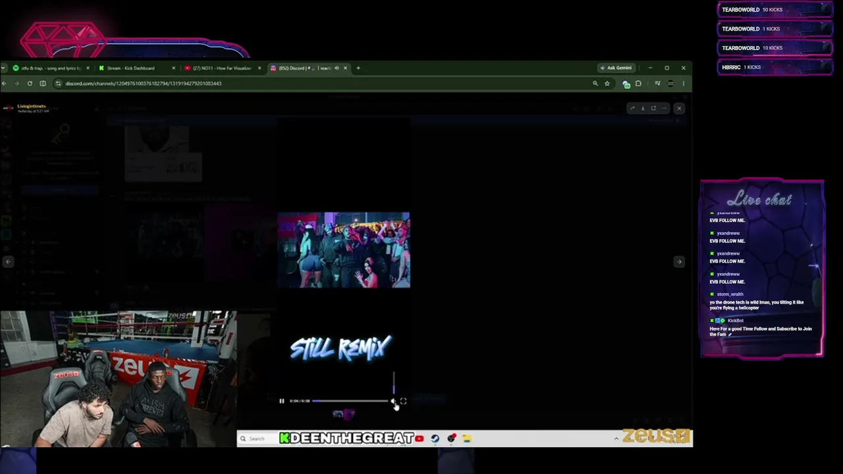Go to the next media item
Viewport: 843px width, 474px height.
point(679,262)
